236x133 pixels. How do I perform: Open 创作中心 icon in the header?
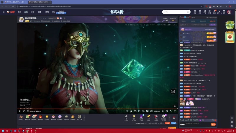click(x=219, y=12)
